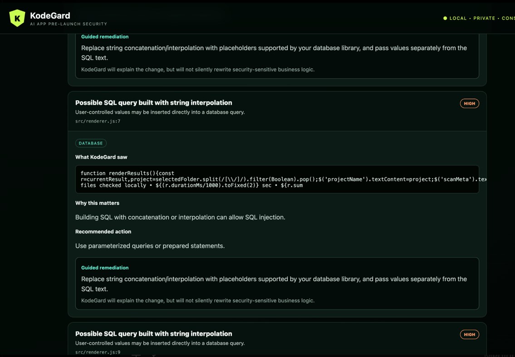Click the 'Why this matters' heading
Screen dimensions: 515x357
pyautogui.click(x=97, y=203)
